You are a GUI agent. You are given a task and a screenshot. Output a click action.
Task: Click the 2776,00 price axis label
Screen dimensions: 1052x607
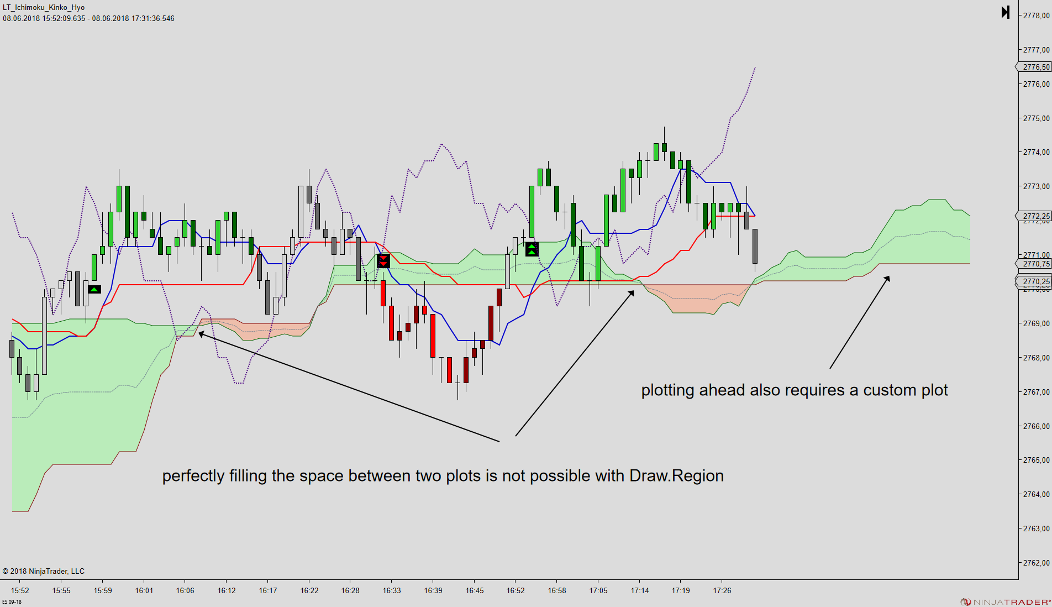click(1036, 84)
